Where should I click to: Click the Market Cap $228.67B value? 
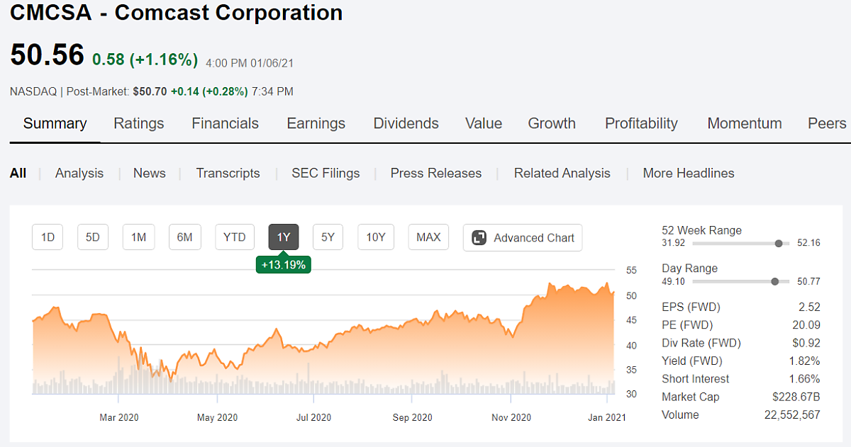tap(796, 397)
